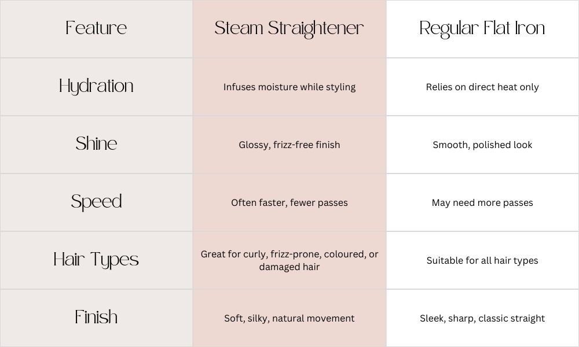Screen dimensions: 579x347
Task: Select 'Sleek, sharp, classic straight' cell
Action: (x=482, y=318)
